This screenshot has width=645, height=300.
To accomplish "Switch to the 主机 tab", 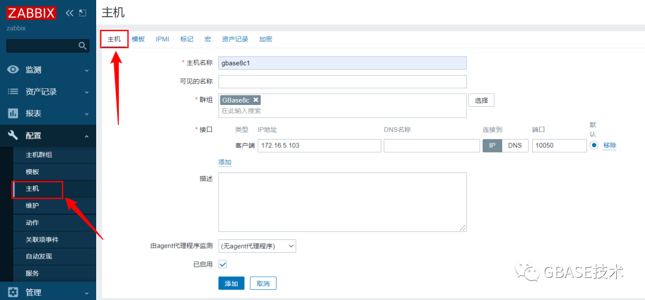I will (x=114, y=39).
